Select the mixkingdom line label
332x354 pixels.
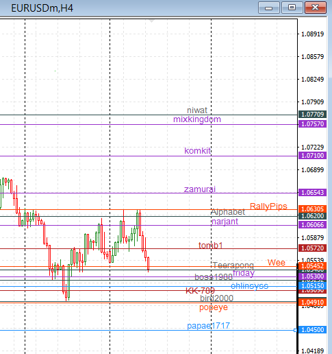[197, 119]
